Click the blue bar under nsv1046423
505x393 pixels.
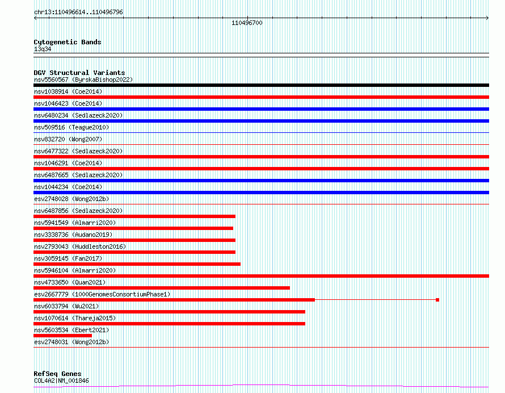pyautogui.click(x=261, y=109)
